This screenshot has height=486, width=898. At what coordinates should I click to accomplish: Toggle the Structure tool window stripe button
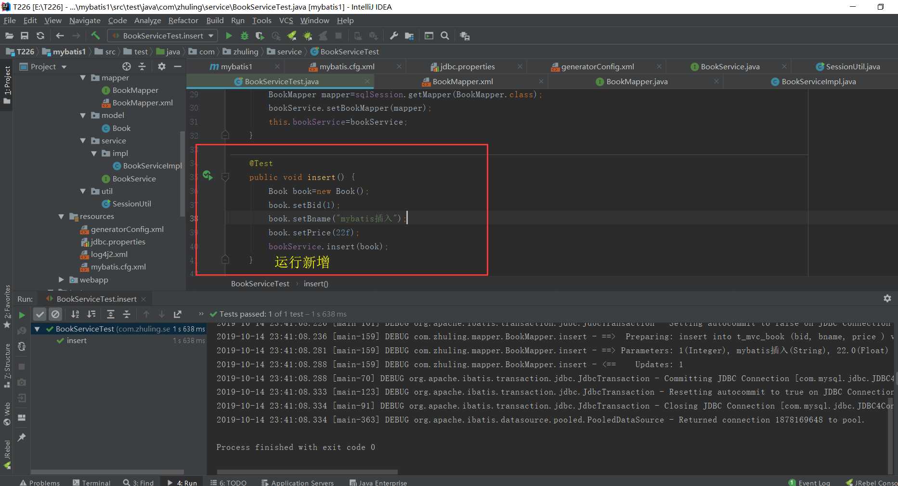point(7,366)
